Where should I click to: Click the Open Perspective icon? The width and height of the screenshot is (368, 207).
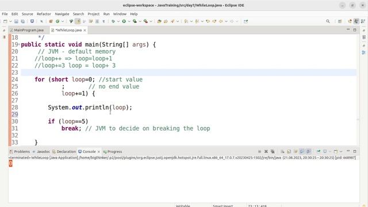[340, 21]
